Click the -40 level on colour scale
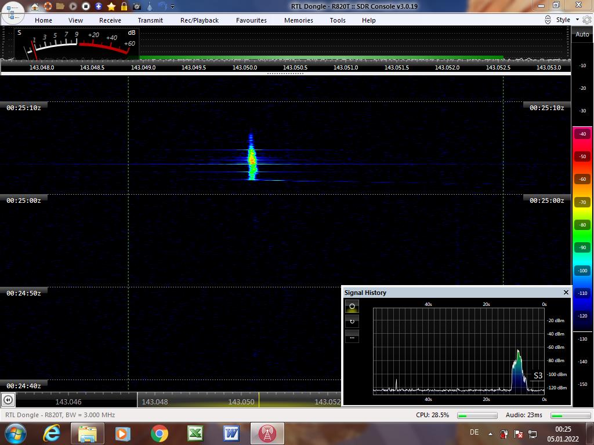This screenshot has height=445, width=594. click(x=582, y=134)
